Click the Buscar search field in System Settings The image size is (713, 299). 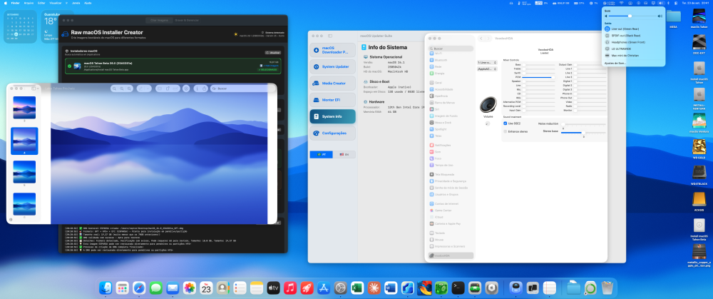coord(451,49)
